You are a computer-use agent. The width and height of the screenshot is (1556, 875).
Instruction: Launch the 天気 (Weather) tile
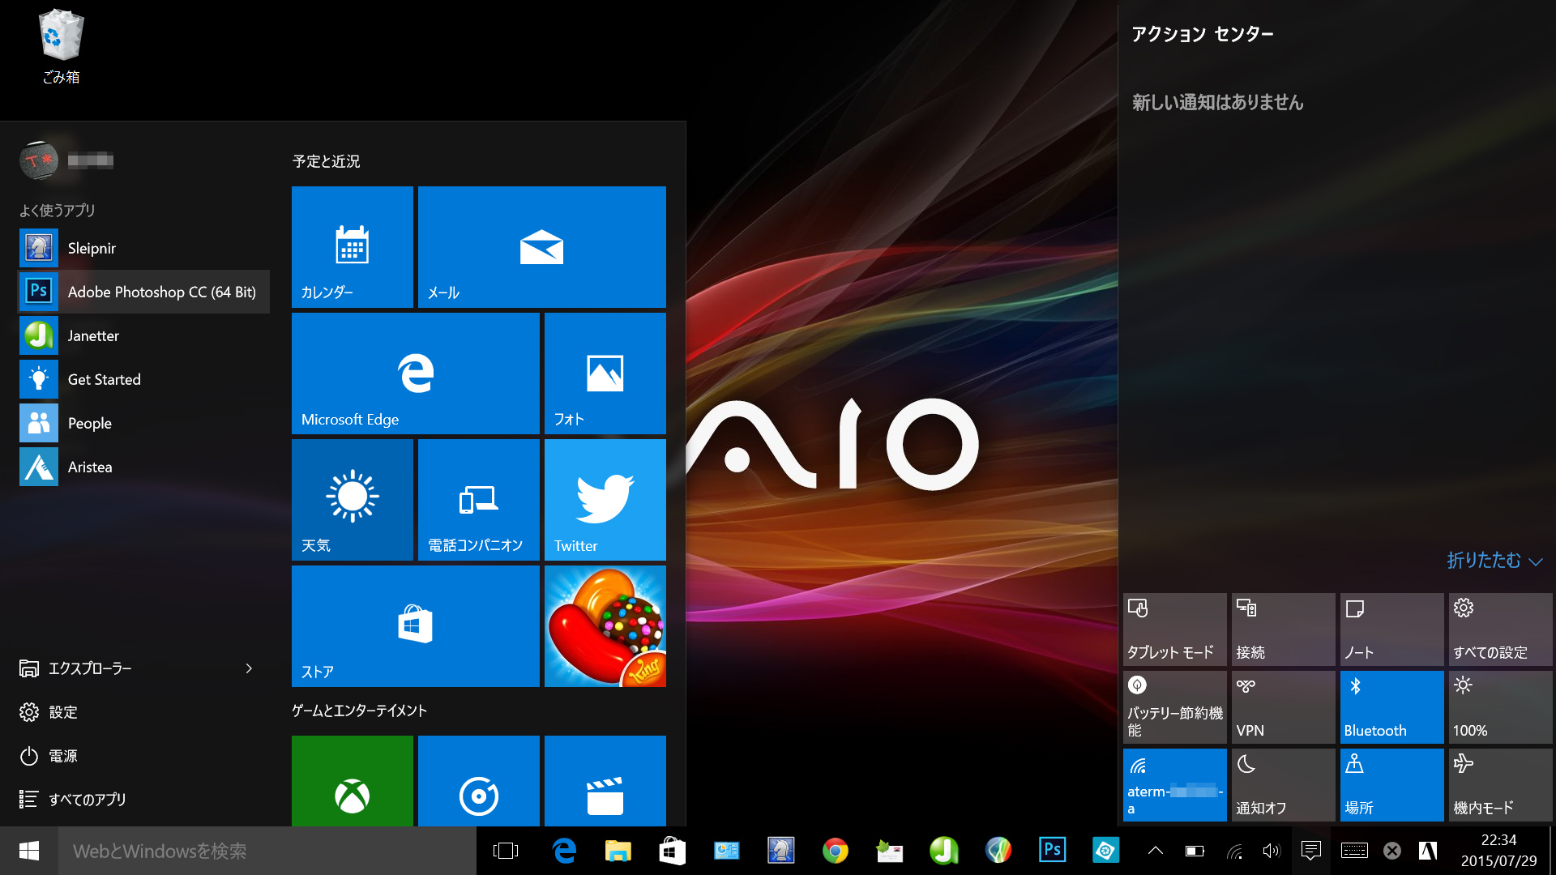coord(352,499)
